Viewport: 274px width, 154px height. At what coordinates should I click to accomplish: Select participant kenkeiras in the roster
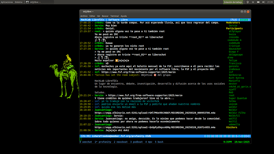point(235,75)
